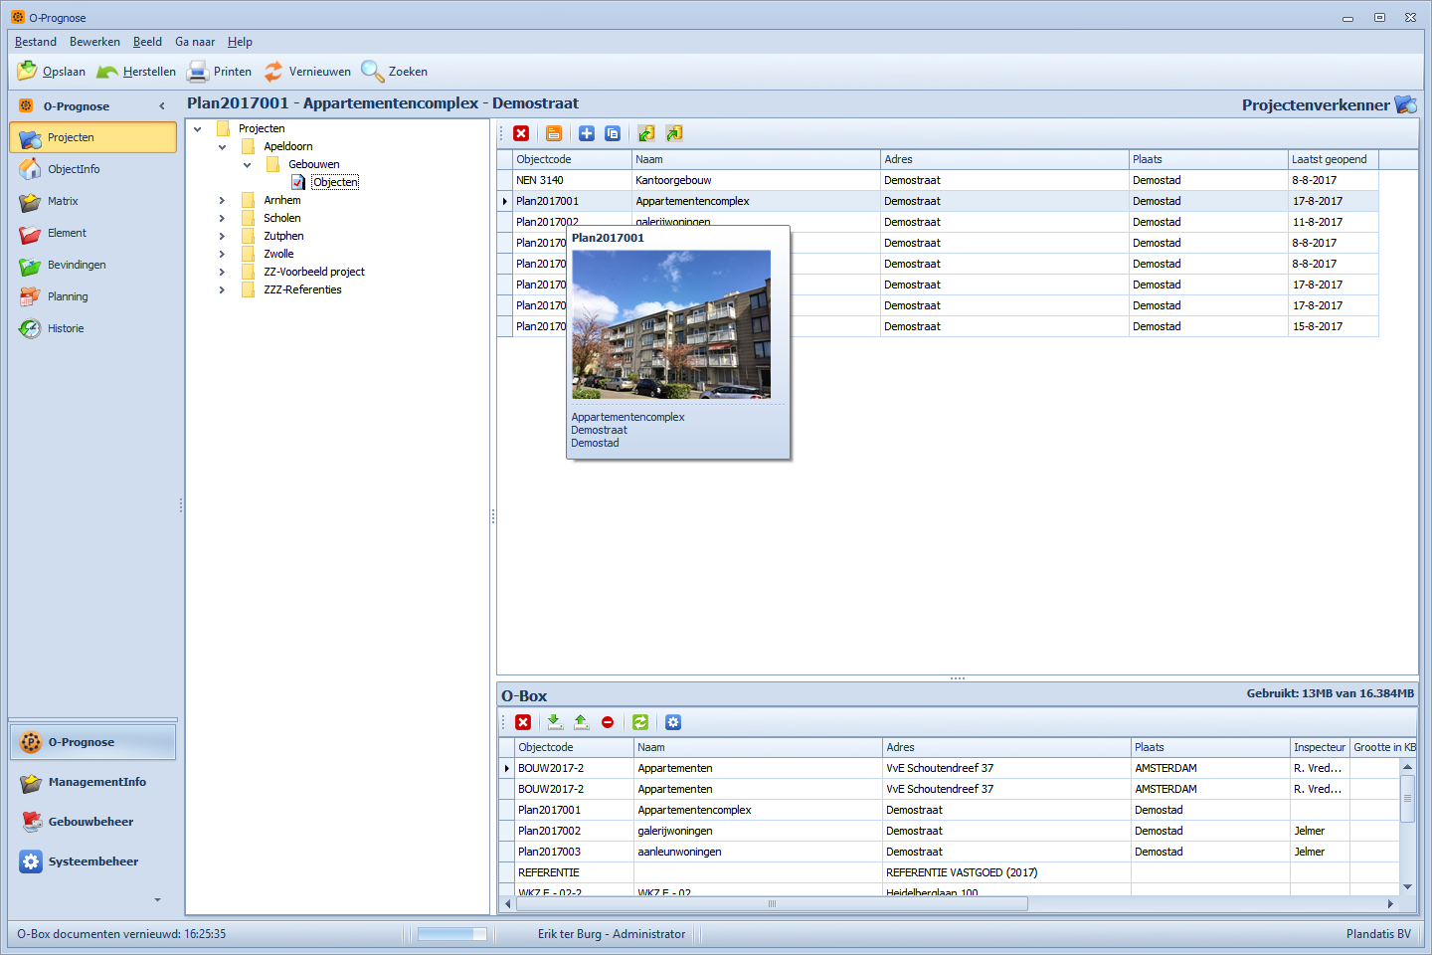Click the database export arrow icon
1432x955 pixels.
pos(674,133)
